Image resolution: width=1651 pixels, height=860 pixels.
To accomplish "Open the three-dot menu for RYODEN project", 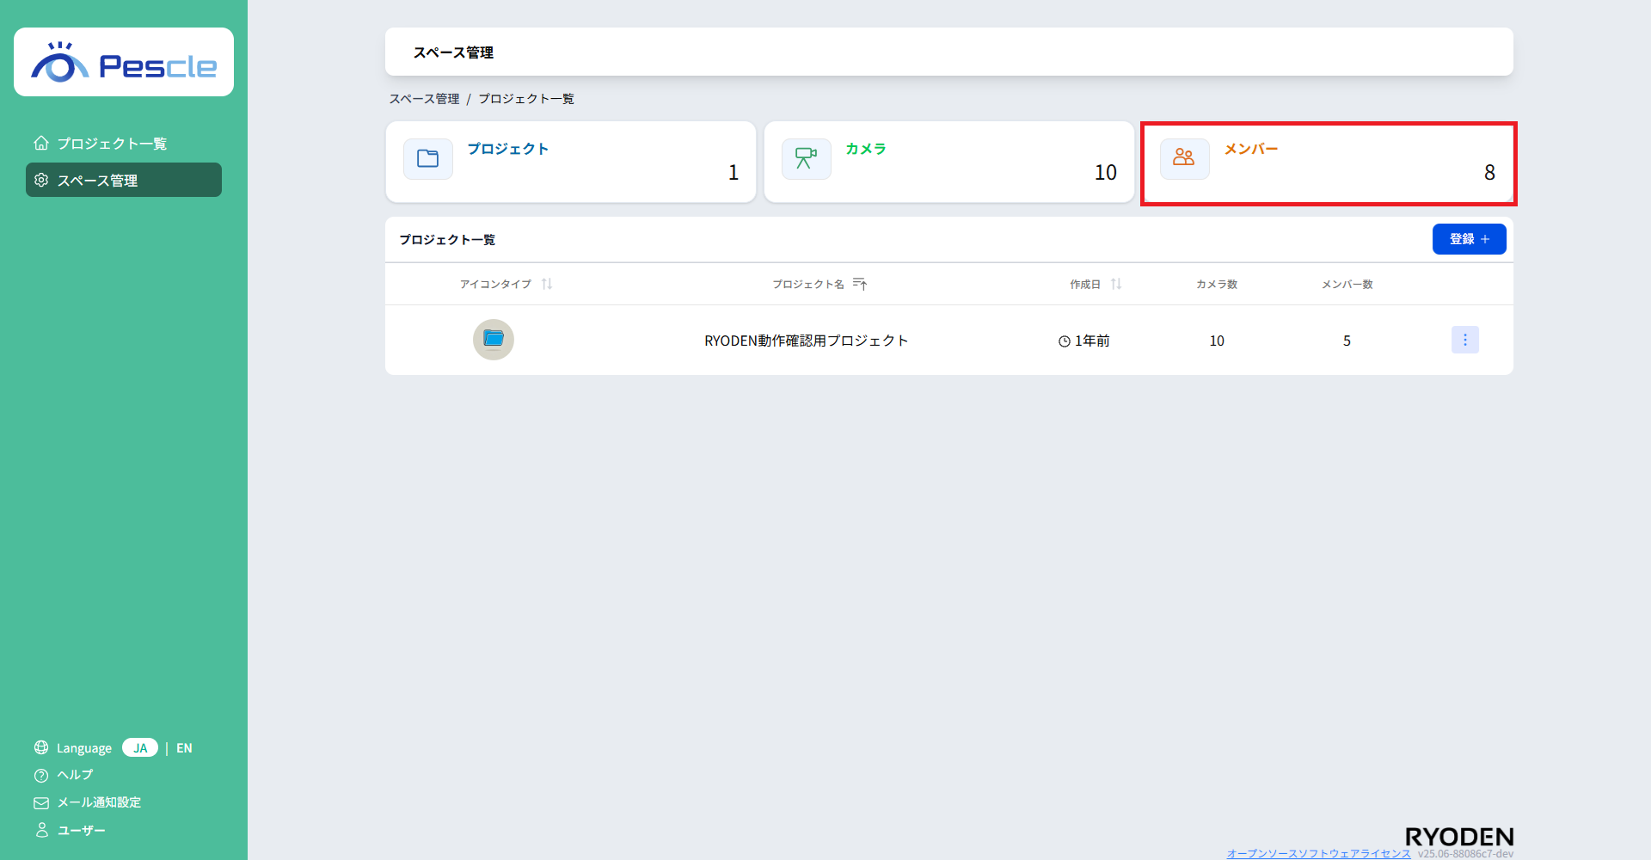I will tap(1464, 340).
